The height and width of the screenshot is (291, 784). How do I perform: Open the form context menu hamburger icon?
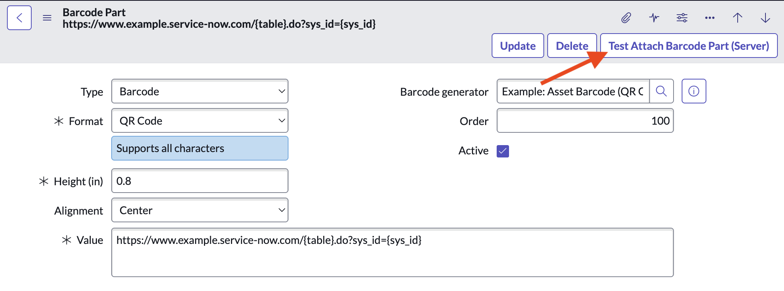tap(47, 18)
